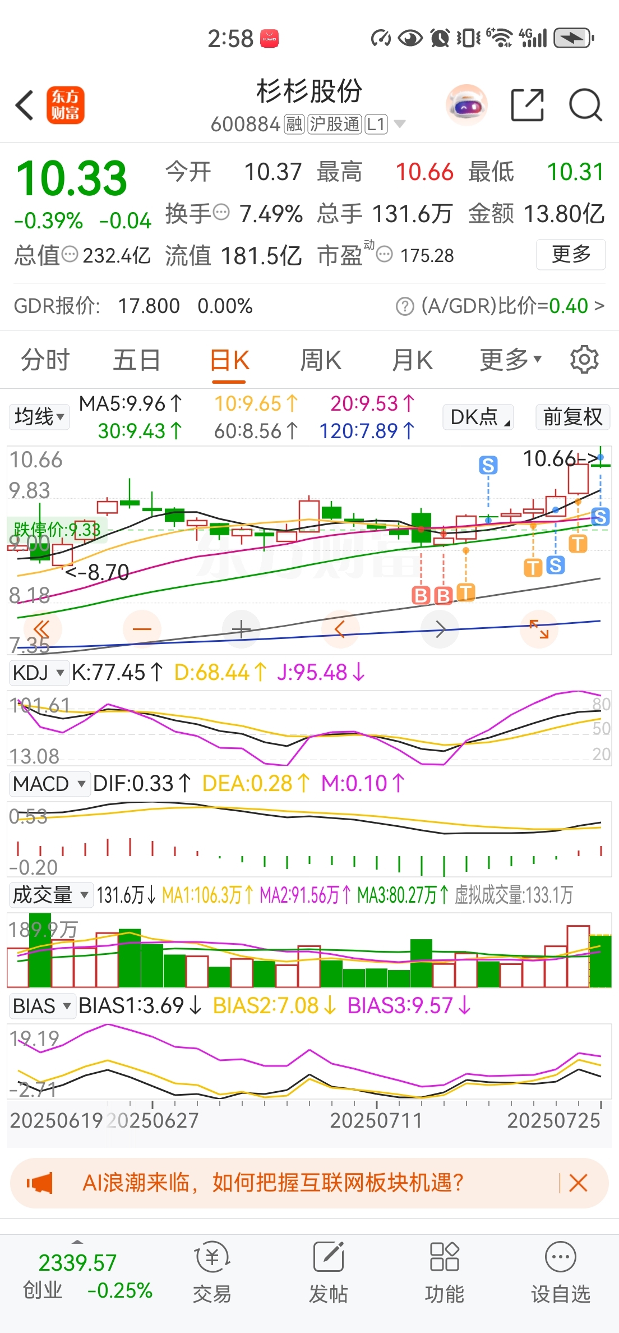Image resolution: width=619 pixels, height=1333 pixels.
Task: Tap the 120:7.89 moving average value
Action: pos(367,431)
